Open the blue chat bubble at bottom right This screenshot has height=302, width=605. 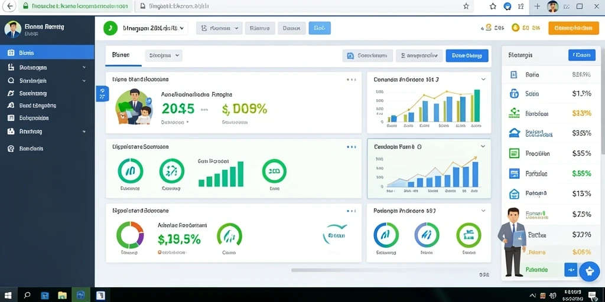[589, 271]
